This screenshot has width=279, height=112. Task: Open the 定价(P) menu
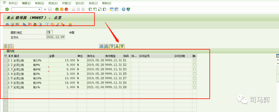(x=80, y=3)
